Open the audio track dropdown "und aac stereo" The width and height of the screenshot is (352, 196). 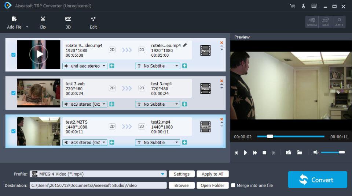click(x=85, y=66)
